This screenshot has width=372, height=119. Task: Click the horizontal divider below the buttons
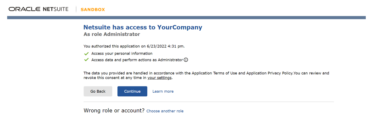pos(209,102)
